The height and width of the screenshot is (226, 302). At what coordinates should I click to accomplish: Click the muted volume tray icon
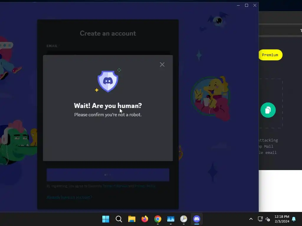268,219
